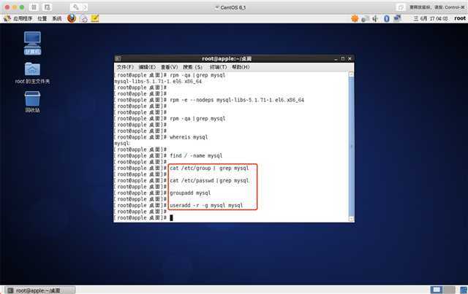This screenshot has height=294, width=468.
Task: Click the date and time clock in the panel
Action: (431, 18)
